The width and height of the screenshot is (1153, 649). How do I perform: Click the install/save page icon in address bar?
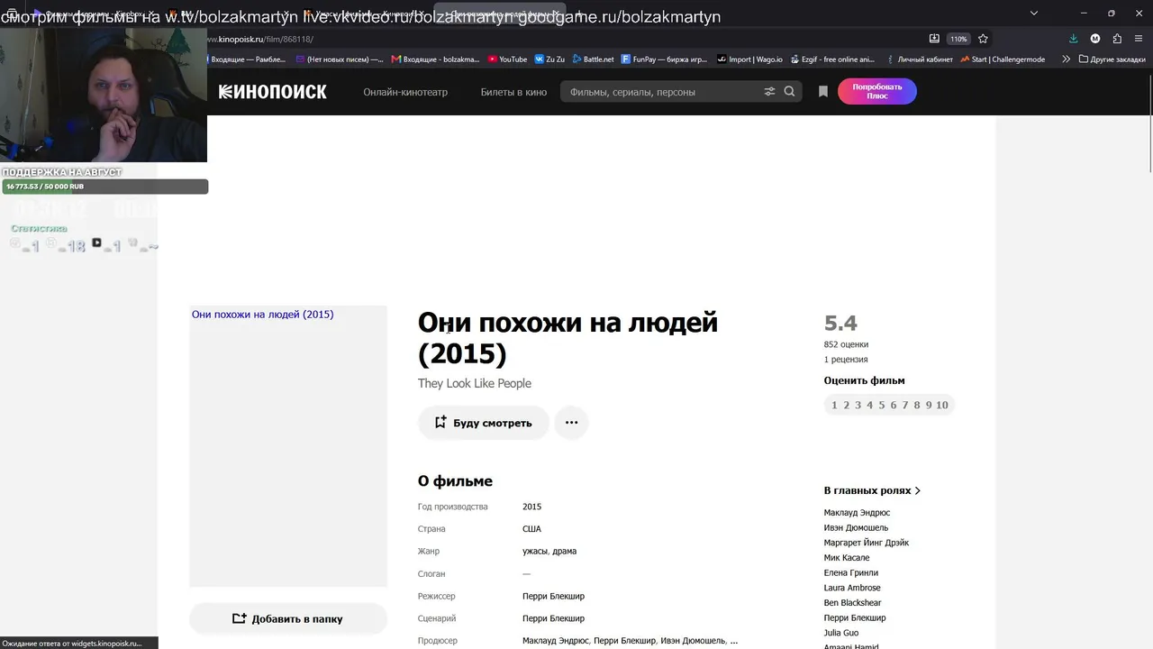(934, 39)
